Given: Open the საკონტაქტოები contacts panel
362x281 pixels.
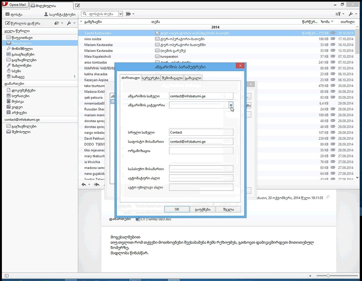Looking at the screenshot, I should 59,14.
